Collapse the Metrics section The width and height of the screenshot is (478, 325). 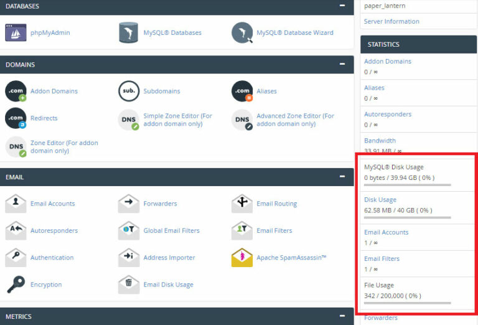tap(342, 316)
